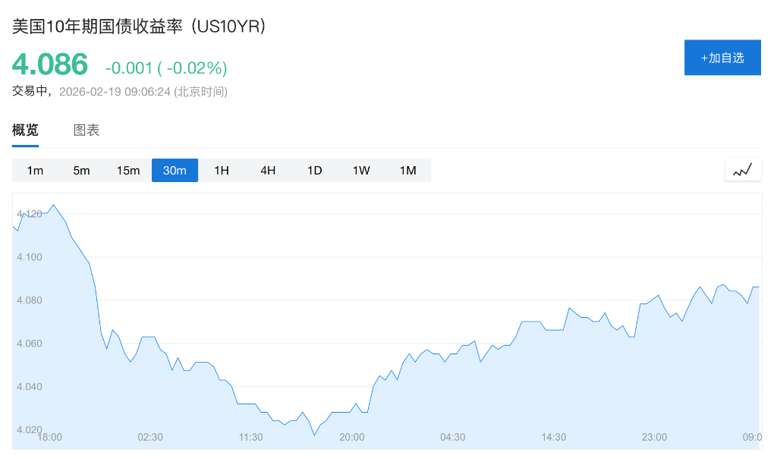The image size is (777, 459).
Task: Click the -0.001 (-0.02%) change text
Action: click(x=166, y=68)
